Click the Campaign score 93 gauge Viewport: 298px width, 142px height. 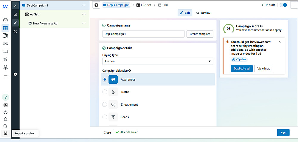pos(229,29)
